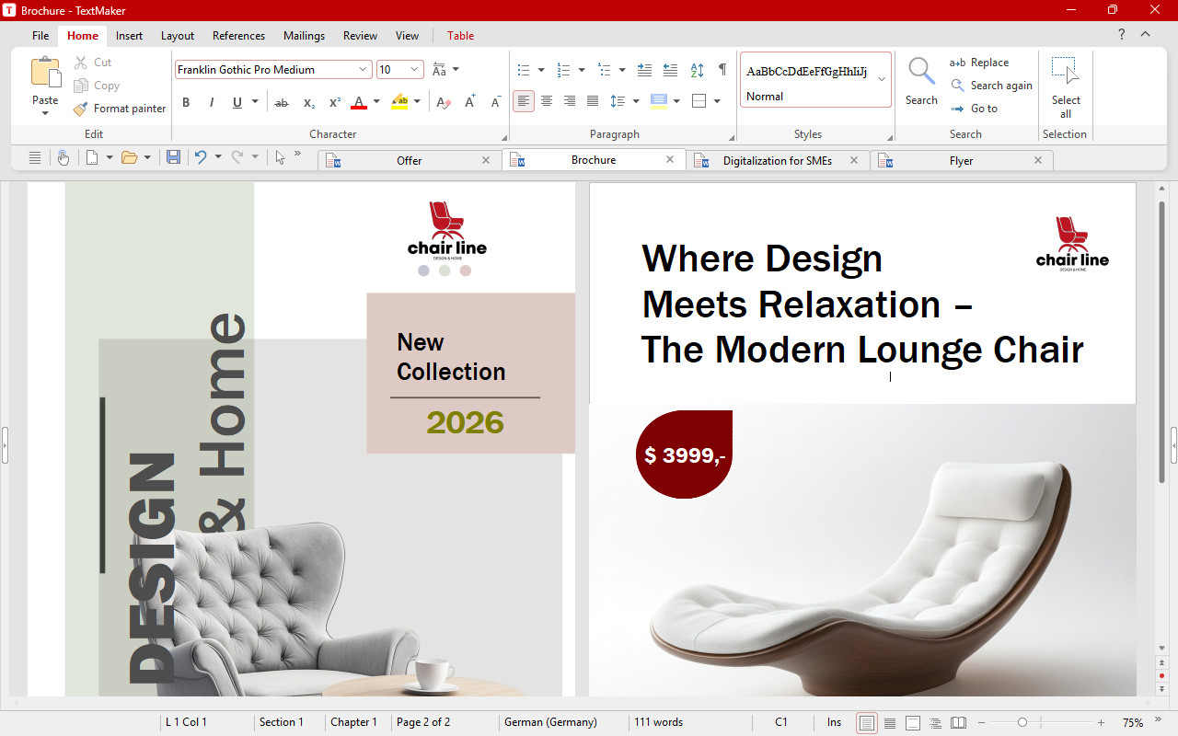Screen dimensions: 1178x736
Task: Click the zoom slider handle
Action: click(1022, 723)
